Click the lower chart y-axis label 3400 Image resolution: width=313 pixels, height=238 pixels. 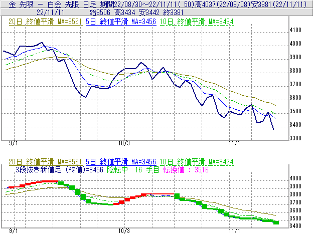tap(295, 226)
